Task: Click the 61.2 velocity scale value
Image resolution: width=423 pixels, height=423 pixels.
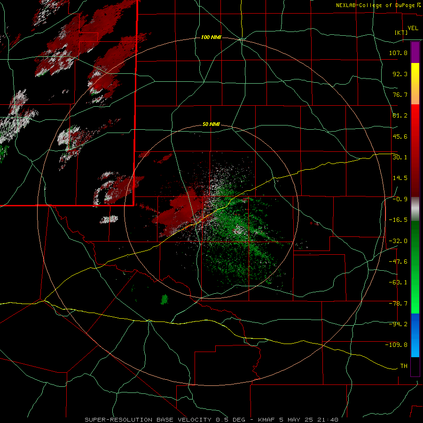Action: tap(400, 116)
